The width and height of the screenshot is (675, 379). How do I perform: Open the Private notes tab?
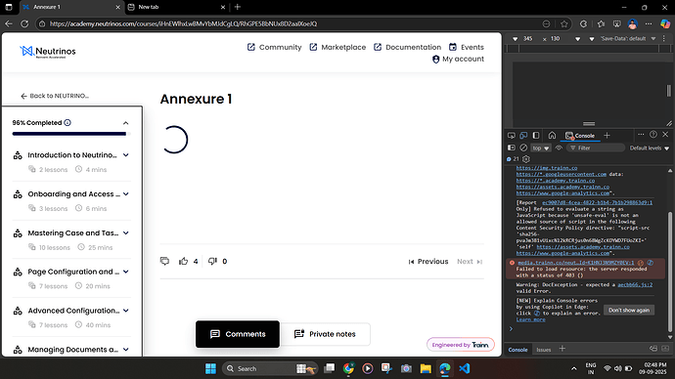tap(325, 334)
